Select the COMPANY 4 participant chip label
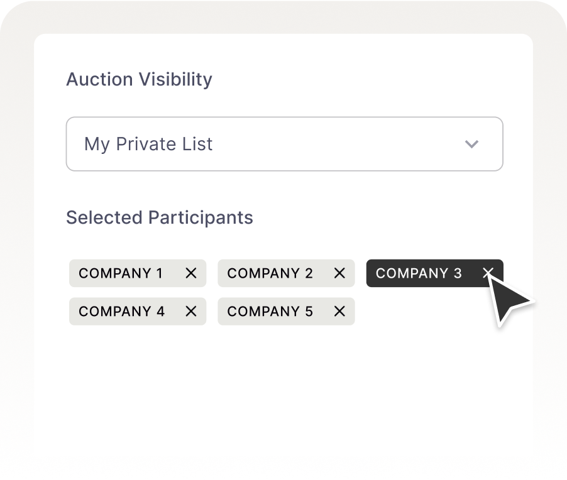 (x=121, y=312)
